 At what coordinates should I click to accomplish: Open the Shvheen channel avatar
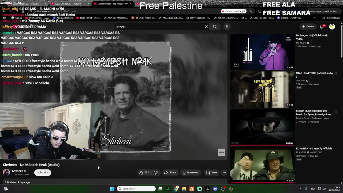pyautogui.click(x=6, y=172)
